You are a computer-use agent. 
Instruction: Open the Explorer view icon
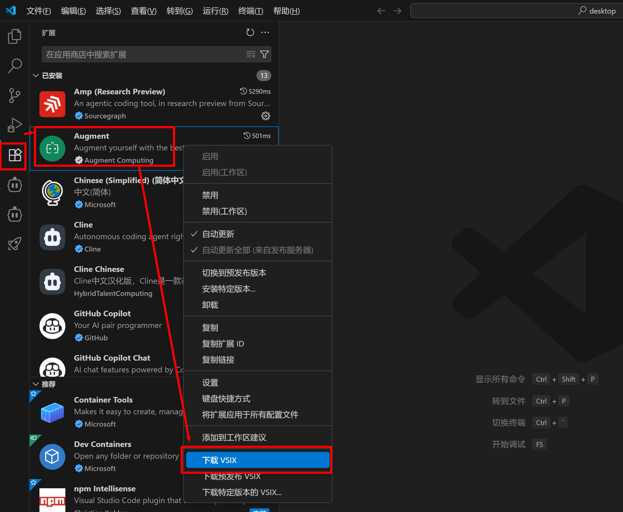click(14, 36)
